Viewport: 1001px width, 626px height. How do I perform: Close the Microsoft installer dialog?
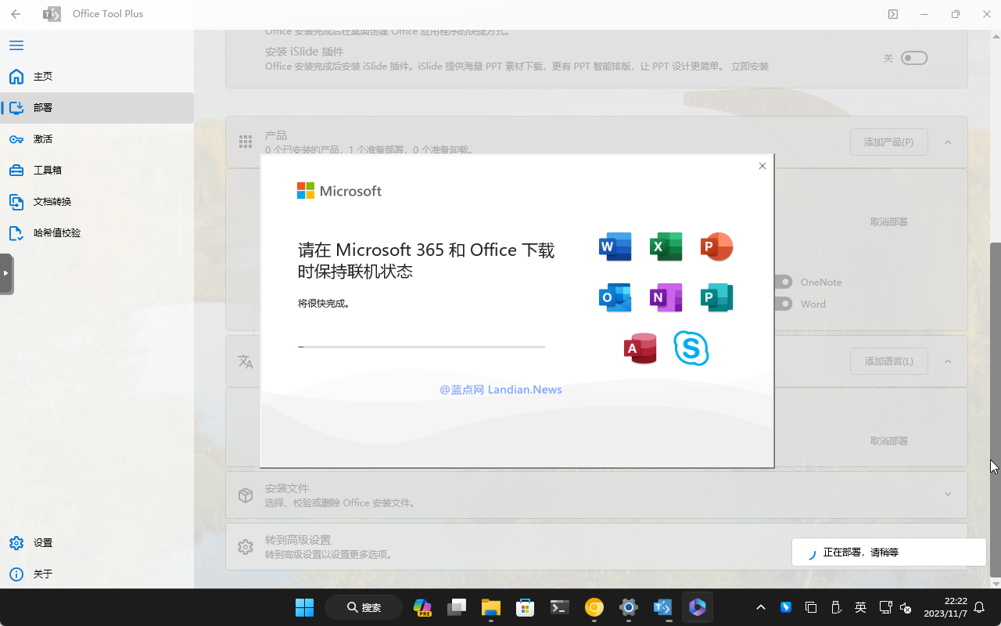(x=762, y=166)
